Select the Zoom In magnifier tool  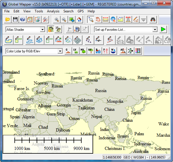click(x=57, y=20)
